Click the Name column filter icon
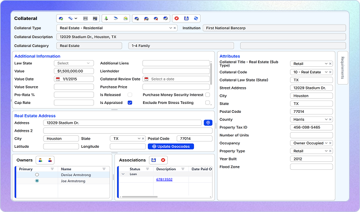The image size is (360, 212). tap(104, 169)
